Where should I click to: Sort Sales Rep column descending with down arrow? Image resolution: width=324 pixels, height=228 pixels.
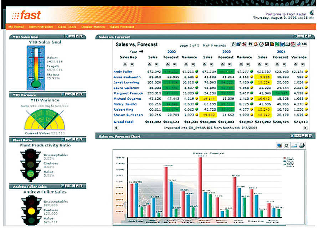(x=132, y=64)
